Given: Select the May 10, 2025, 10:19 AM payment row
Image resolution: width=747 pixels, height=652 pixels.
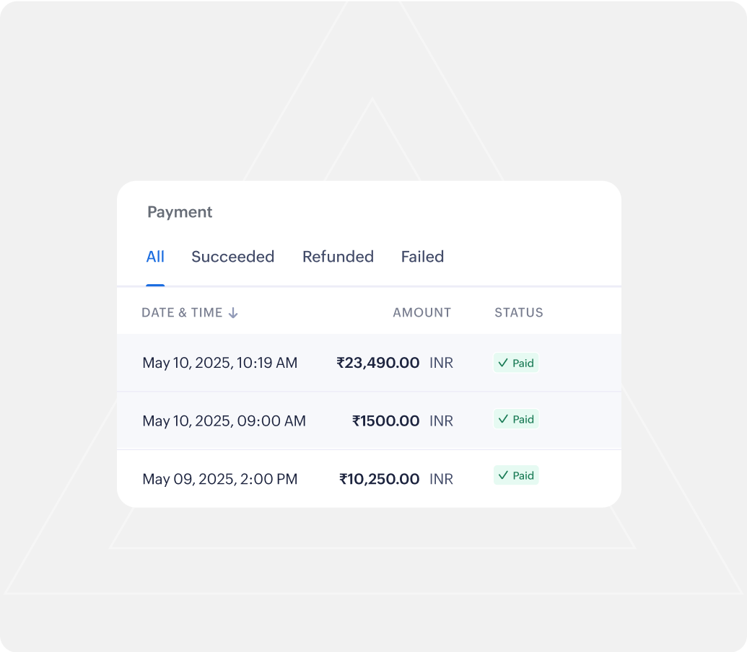Looking at the screenshot, I should point(325,363).
